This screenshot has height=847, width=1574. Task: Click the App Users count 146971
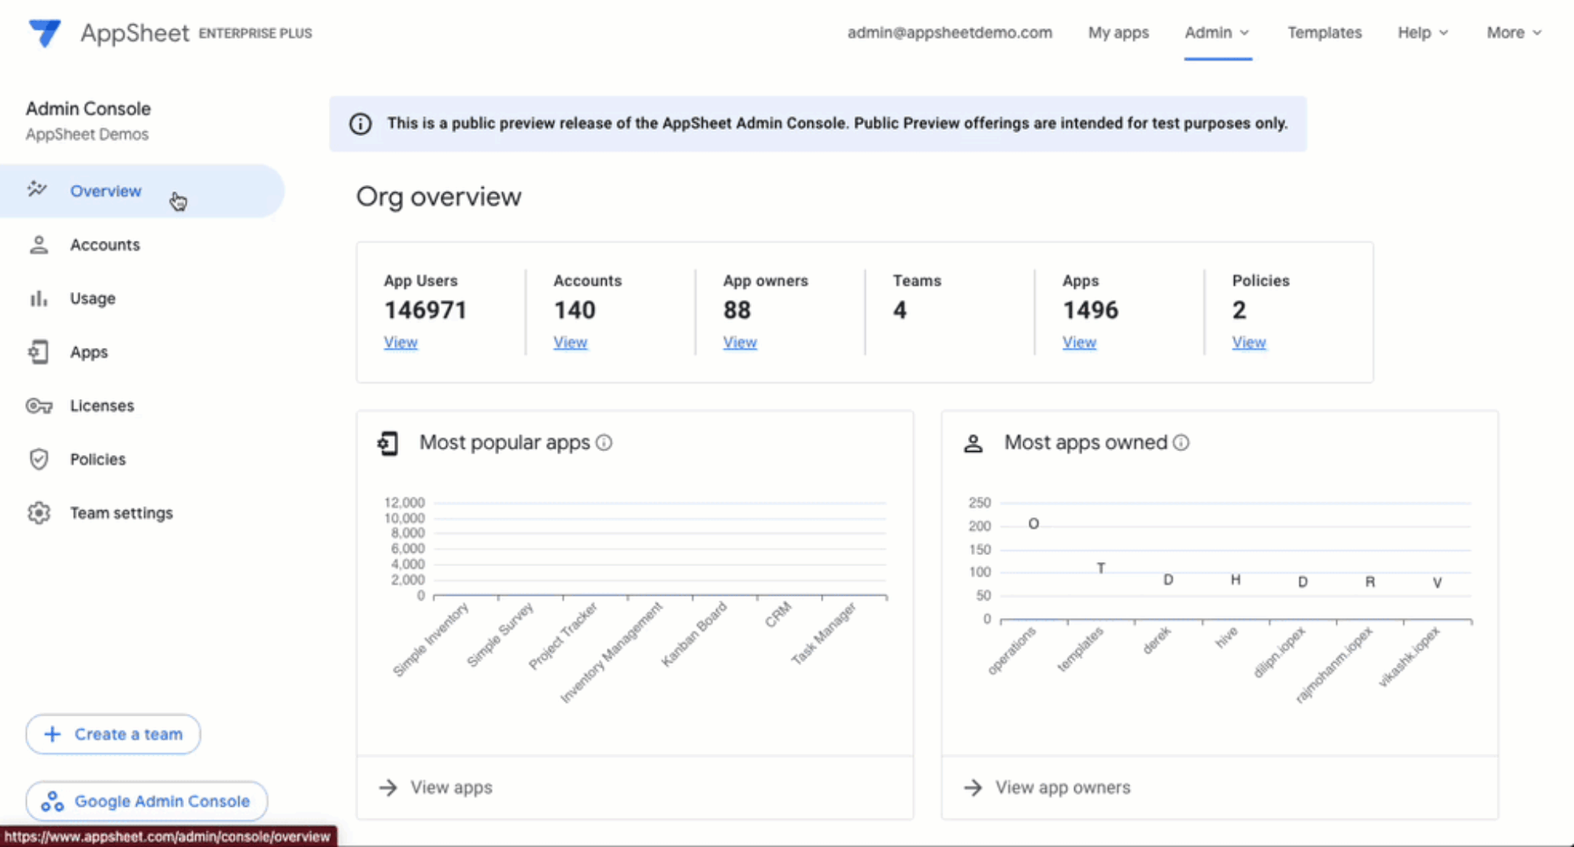425,310
